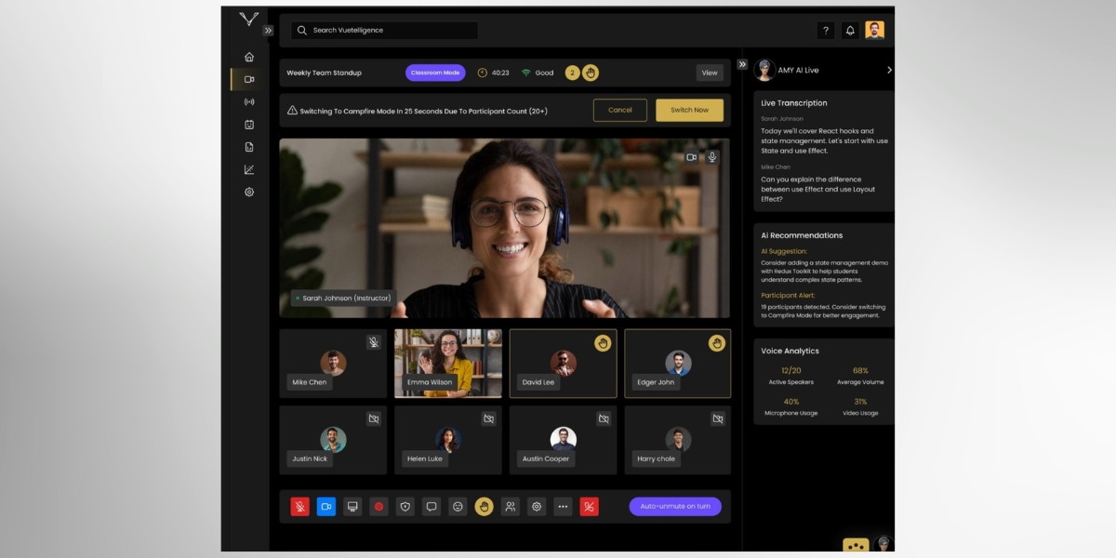Click the raised hand icon in toolbar
Viewport: 1116px width, 558px height.
(x=484, y=507)
